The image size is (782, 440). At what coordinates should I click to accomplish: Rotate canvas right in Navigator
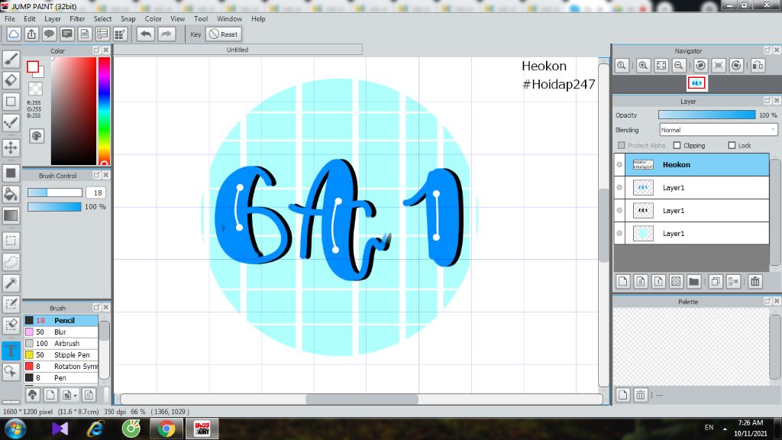736,66
